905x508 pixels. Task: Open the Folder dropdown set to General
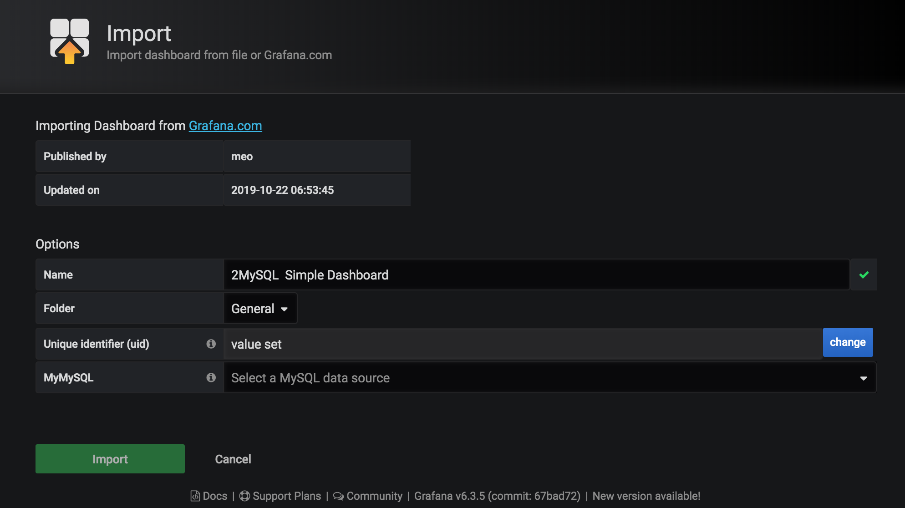(x=260, y=308)
